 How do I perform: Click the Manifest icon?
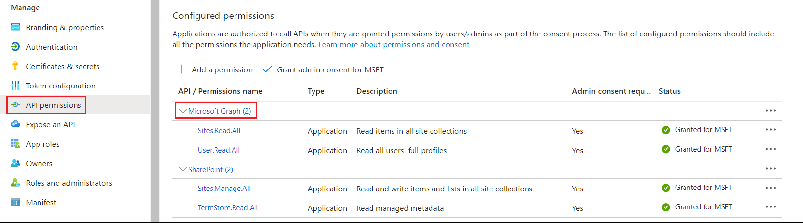click(x=15, y=202)
